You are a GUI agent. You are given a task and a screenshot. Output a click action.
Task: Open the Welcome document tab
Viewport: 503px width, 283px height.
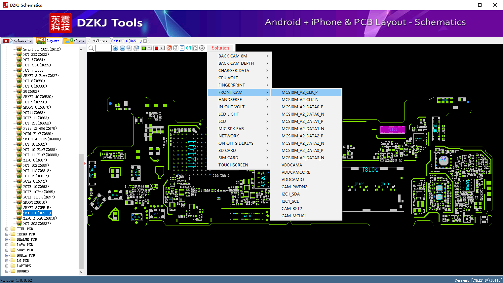point(100,41)
